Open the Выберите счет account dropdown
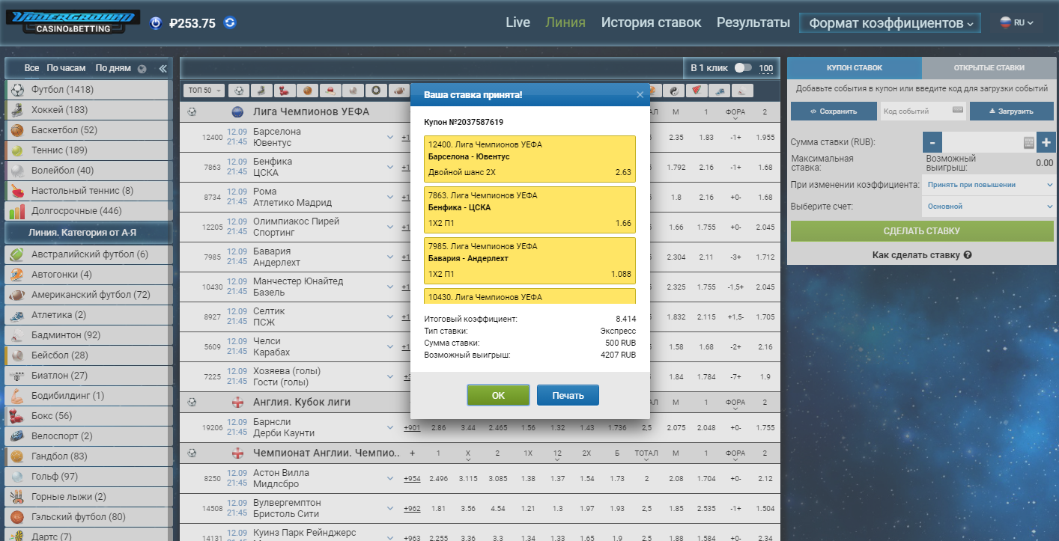 tap(989, 207)
